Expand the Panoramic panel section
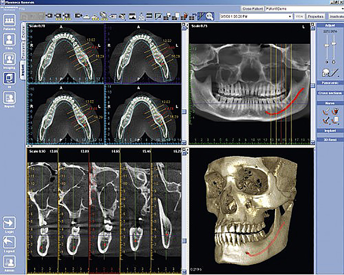Screen dimensions: 344x275 coord(329,82)
